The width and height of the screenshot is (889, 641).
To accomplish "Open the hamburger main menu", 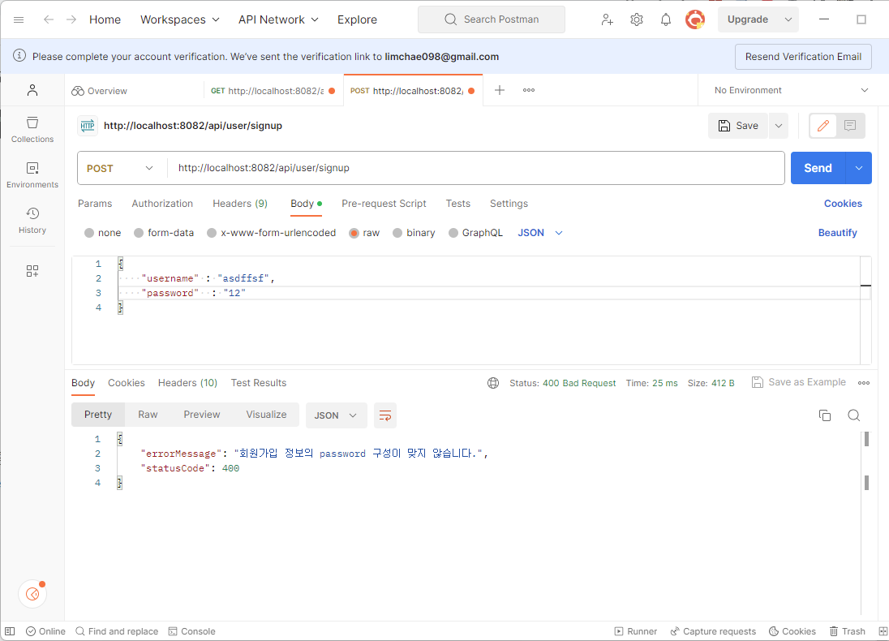I will [x=19, y=19].
